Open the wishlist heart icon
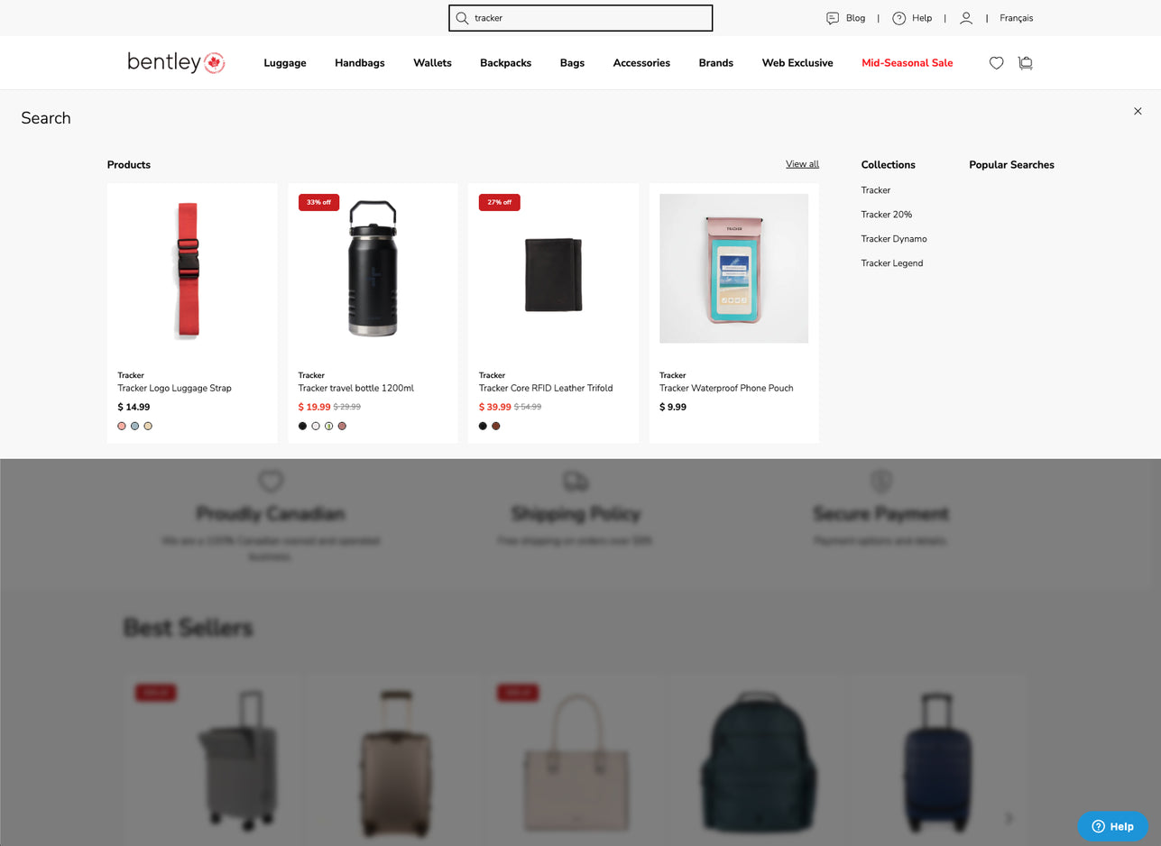The width and height of the screenshot is (1161, 846). pyautogui.click(x=996, y=63)
